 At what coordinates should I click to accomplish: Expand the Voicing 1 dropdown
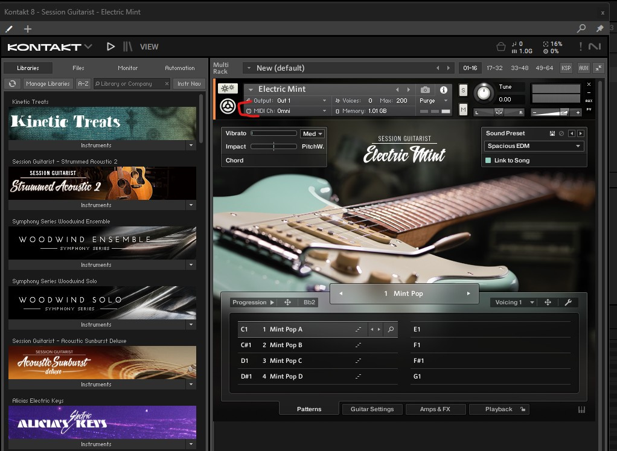click(x=513, y=302)
